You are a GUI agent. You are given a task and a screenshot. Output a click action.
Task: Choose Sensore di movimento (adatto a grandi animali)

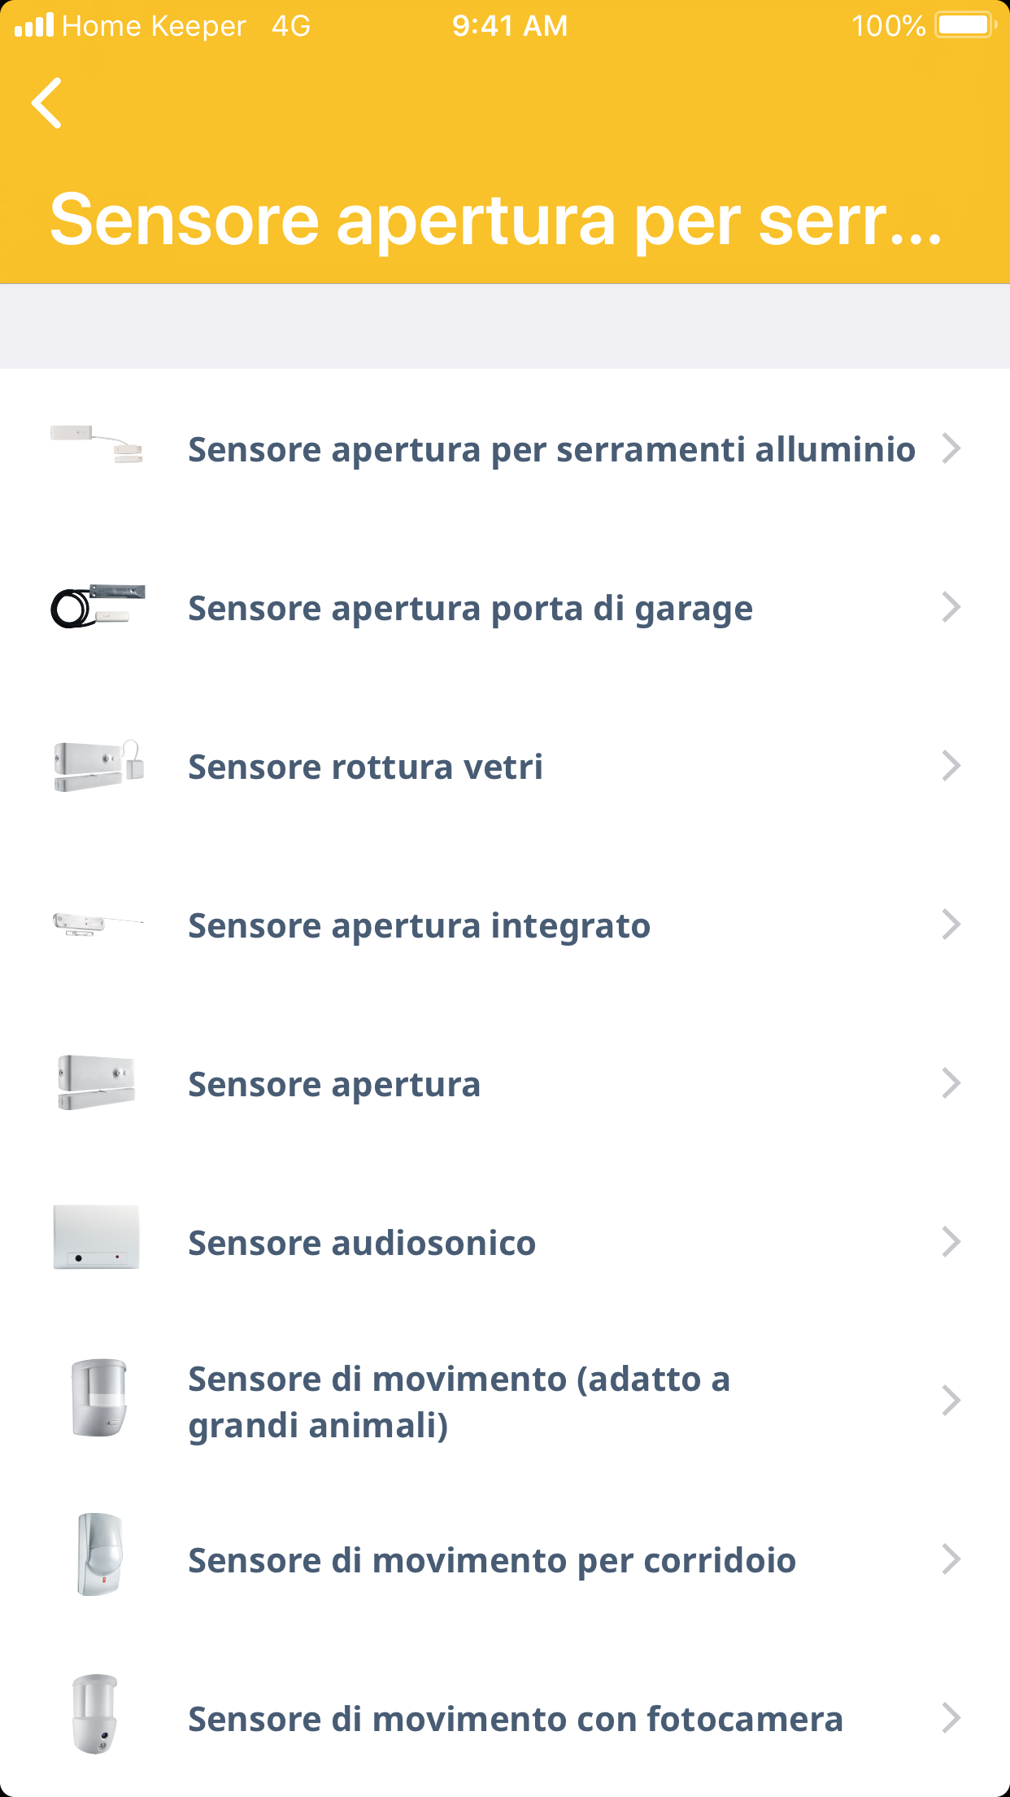pyautogui.click(x=459, y=1401)
